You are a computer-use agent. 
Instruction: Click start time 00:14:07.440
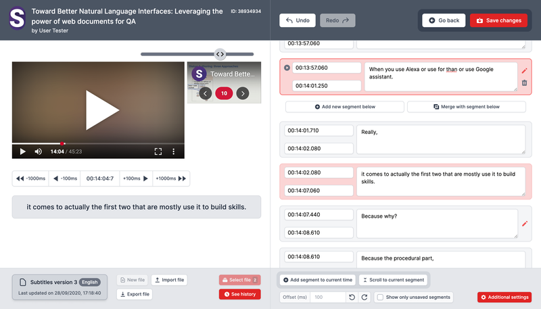(319, 214)
